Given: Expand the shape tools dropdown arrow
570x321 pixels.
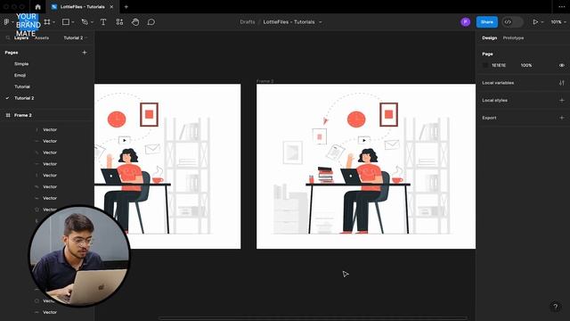Looking at the screenshot, I should tap(73, 22).
